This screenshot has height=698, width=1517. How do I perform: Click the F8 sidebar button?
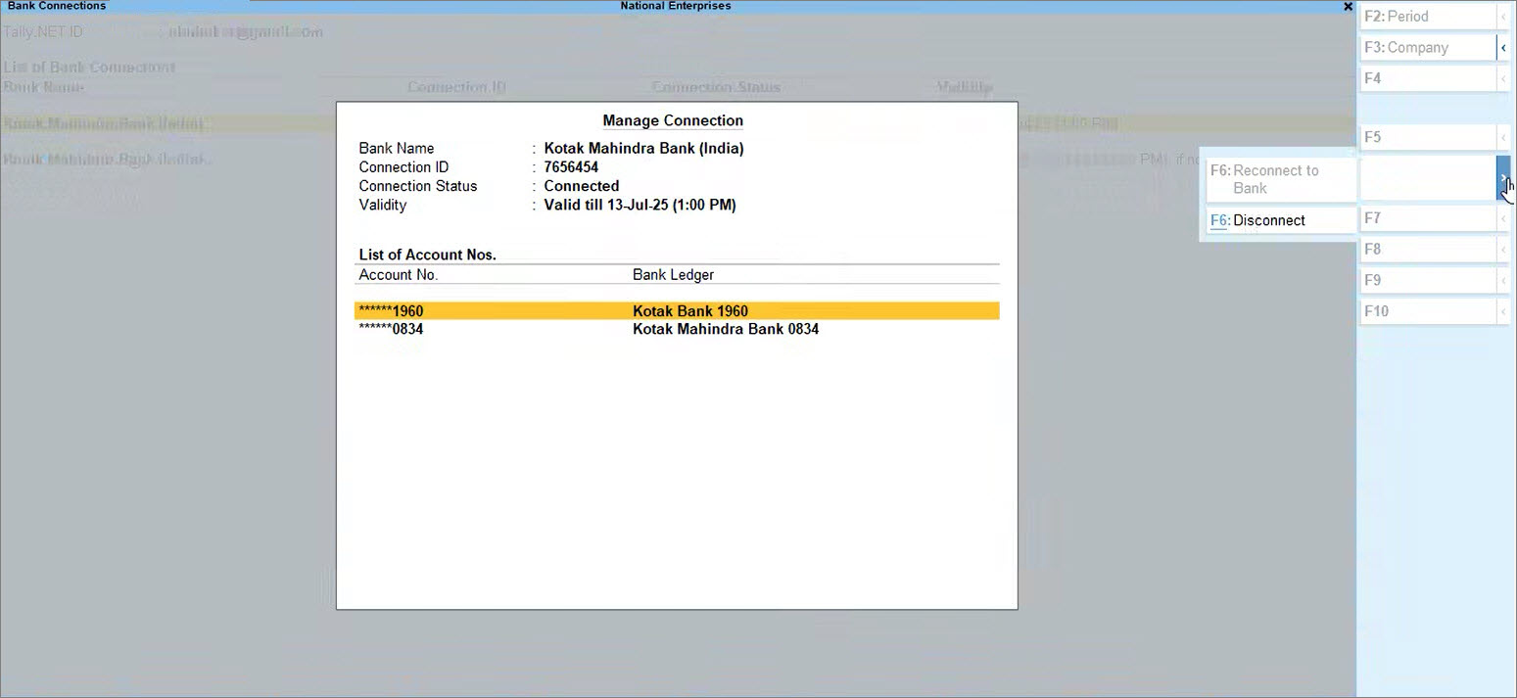[1429, 250]
